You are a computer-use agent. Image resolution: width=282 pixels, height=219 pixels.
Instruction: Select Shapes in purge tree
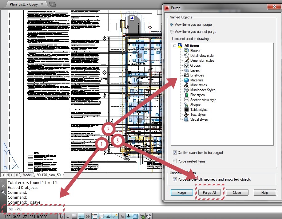point(196,105)
